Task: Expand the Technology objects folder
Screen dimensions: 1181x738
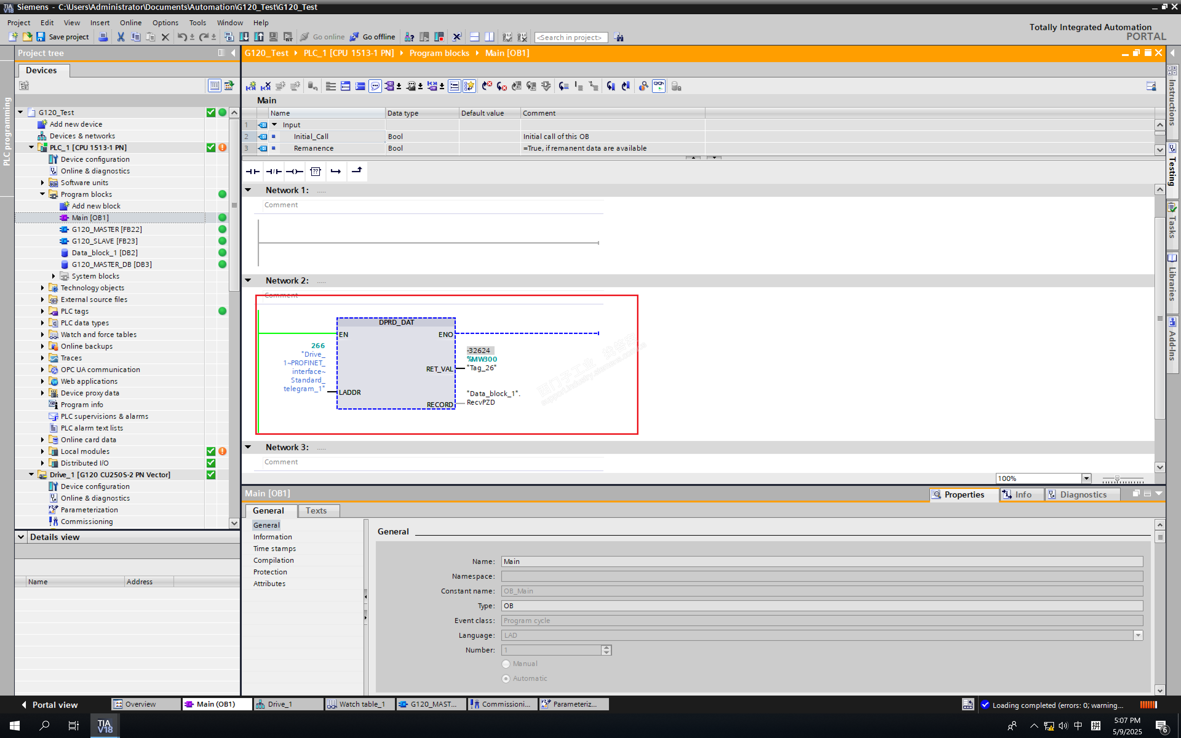Action: 42,288
